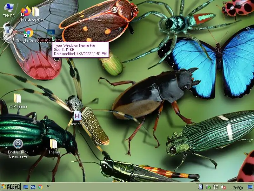This screenshot has height=191, width=254.
Task: Click the Start button
Action: [11, 187]
